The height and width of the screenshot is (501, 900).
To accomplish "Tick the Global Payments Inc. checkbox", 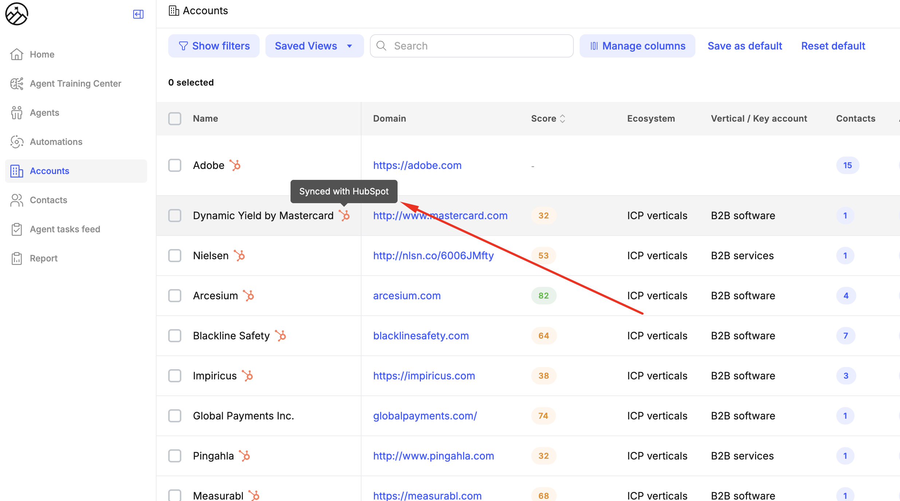I will (x=175, y=416).
